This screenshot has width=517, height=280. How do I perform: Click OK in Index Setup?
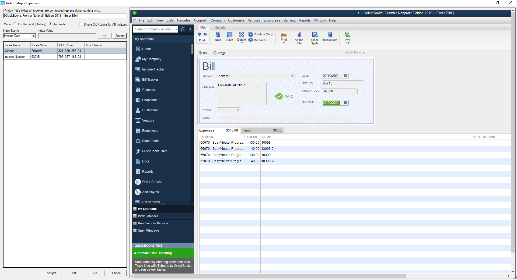pyautogui.click(x=95, y=273)
